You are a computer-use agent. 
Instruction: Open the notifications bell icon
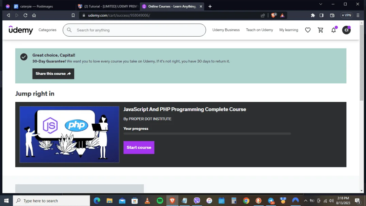pos(333,30)
